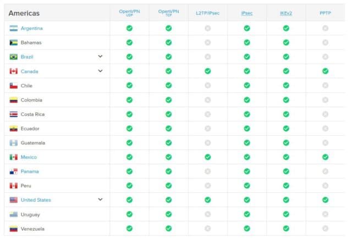Select the Ecuador row label
Image resolution: width=352 pixels, height=240 pixels.
30,129
